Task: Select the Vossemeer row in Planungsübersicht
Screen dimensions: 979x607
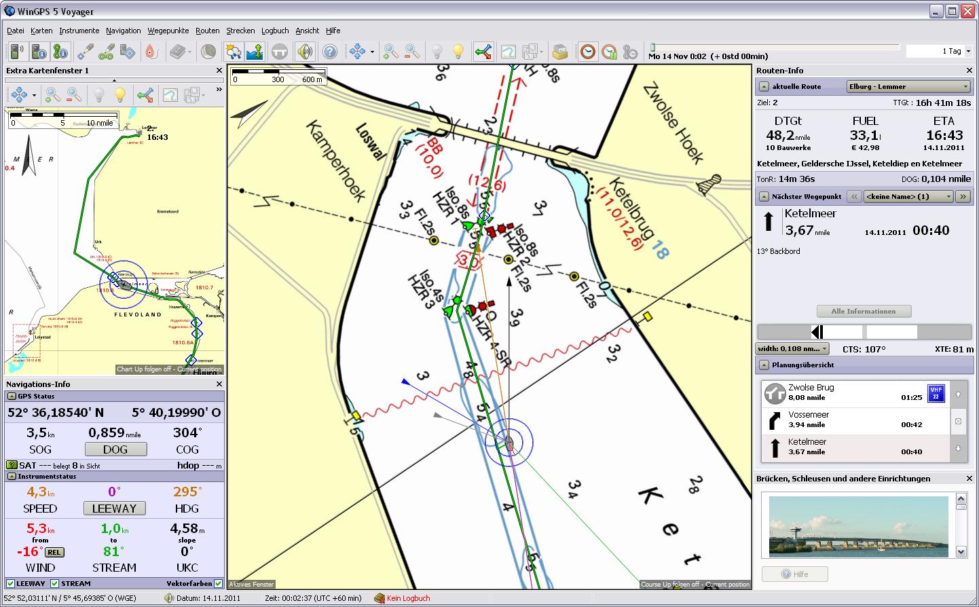Action: (x=854, y=420)
